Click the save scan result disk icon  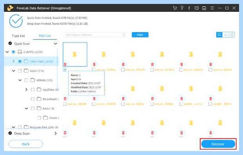pyautogui.click(x=204, y=8)
